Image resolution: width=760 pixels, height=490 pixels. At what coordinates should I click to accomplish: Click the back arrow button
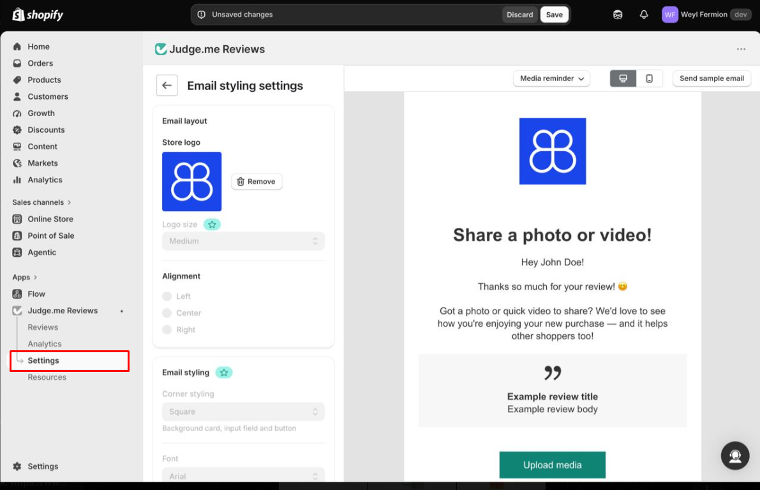coord(167,85)
